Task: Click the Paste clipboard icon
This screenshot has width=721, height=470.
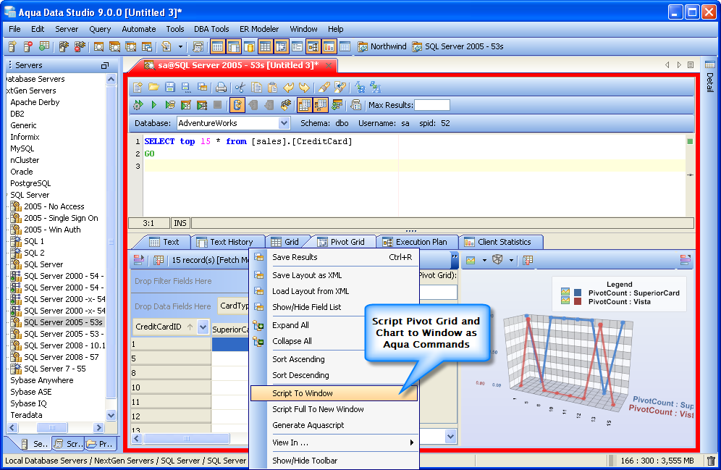Action: [x=272, y=88]
